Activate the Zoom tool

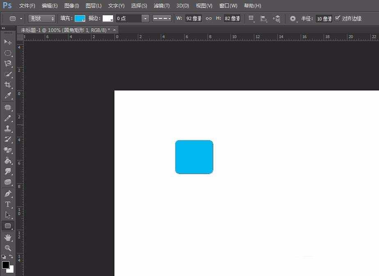tap(8, 248)
